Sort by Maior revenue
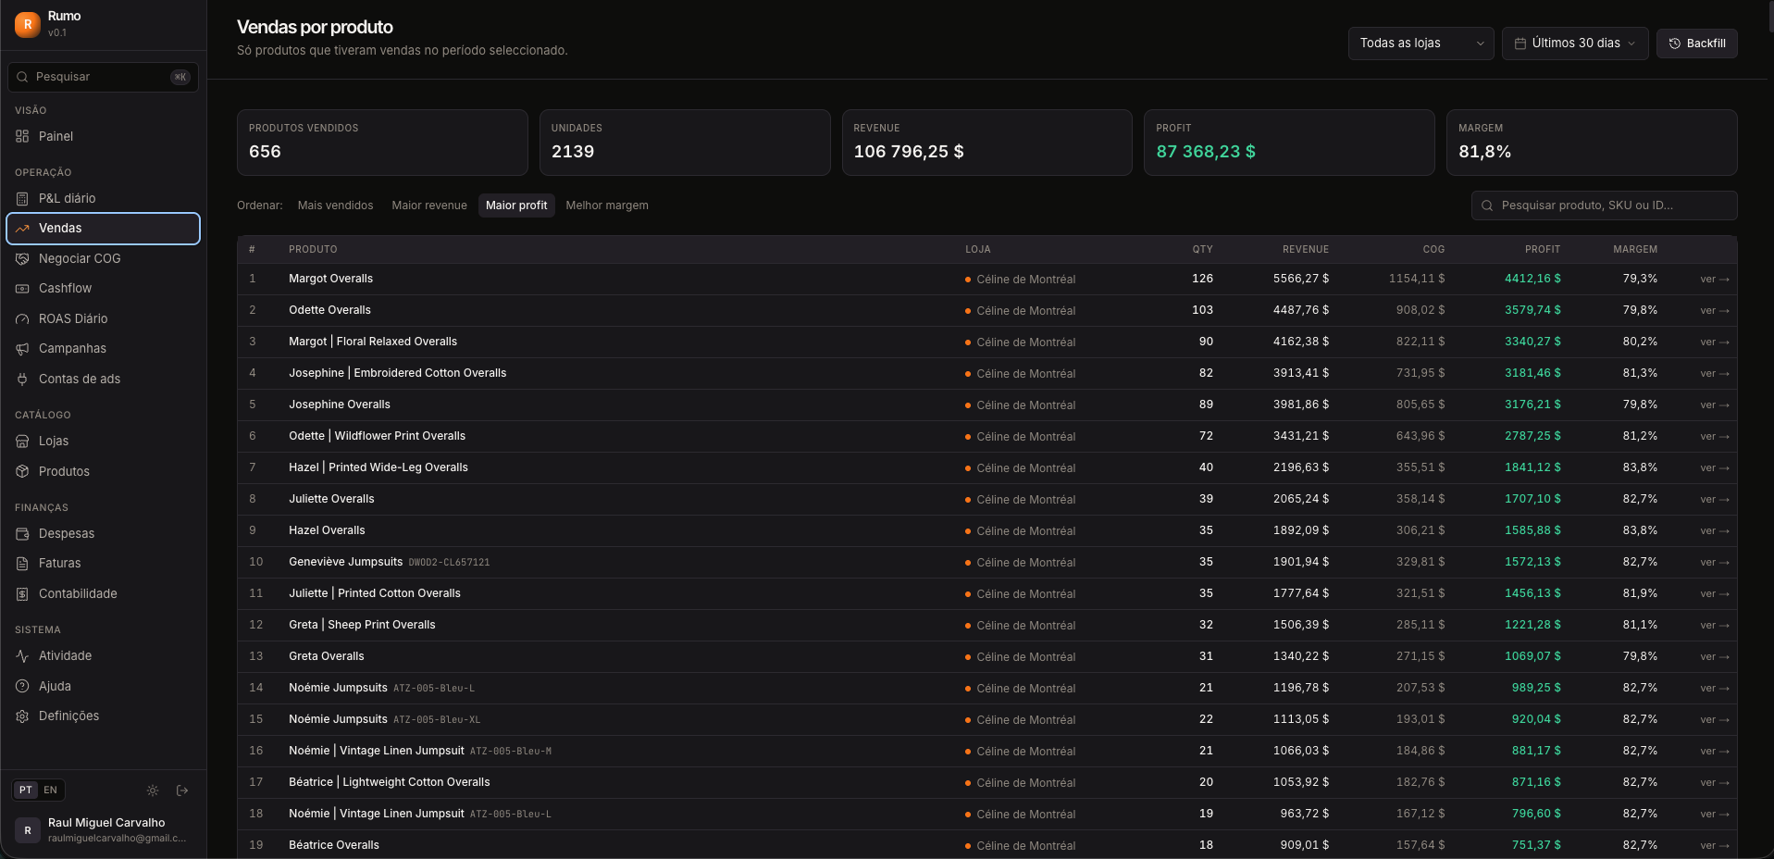 point(429,205)
